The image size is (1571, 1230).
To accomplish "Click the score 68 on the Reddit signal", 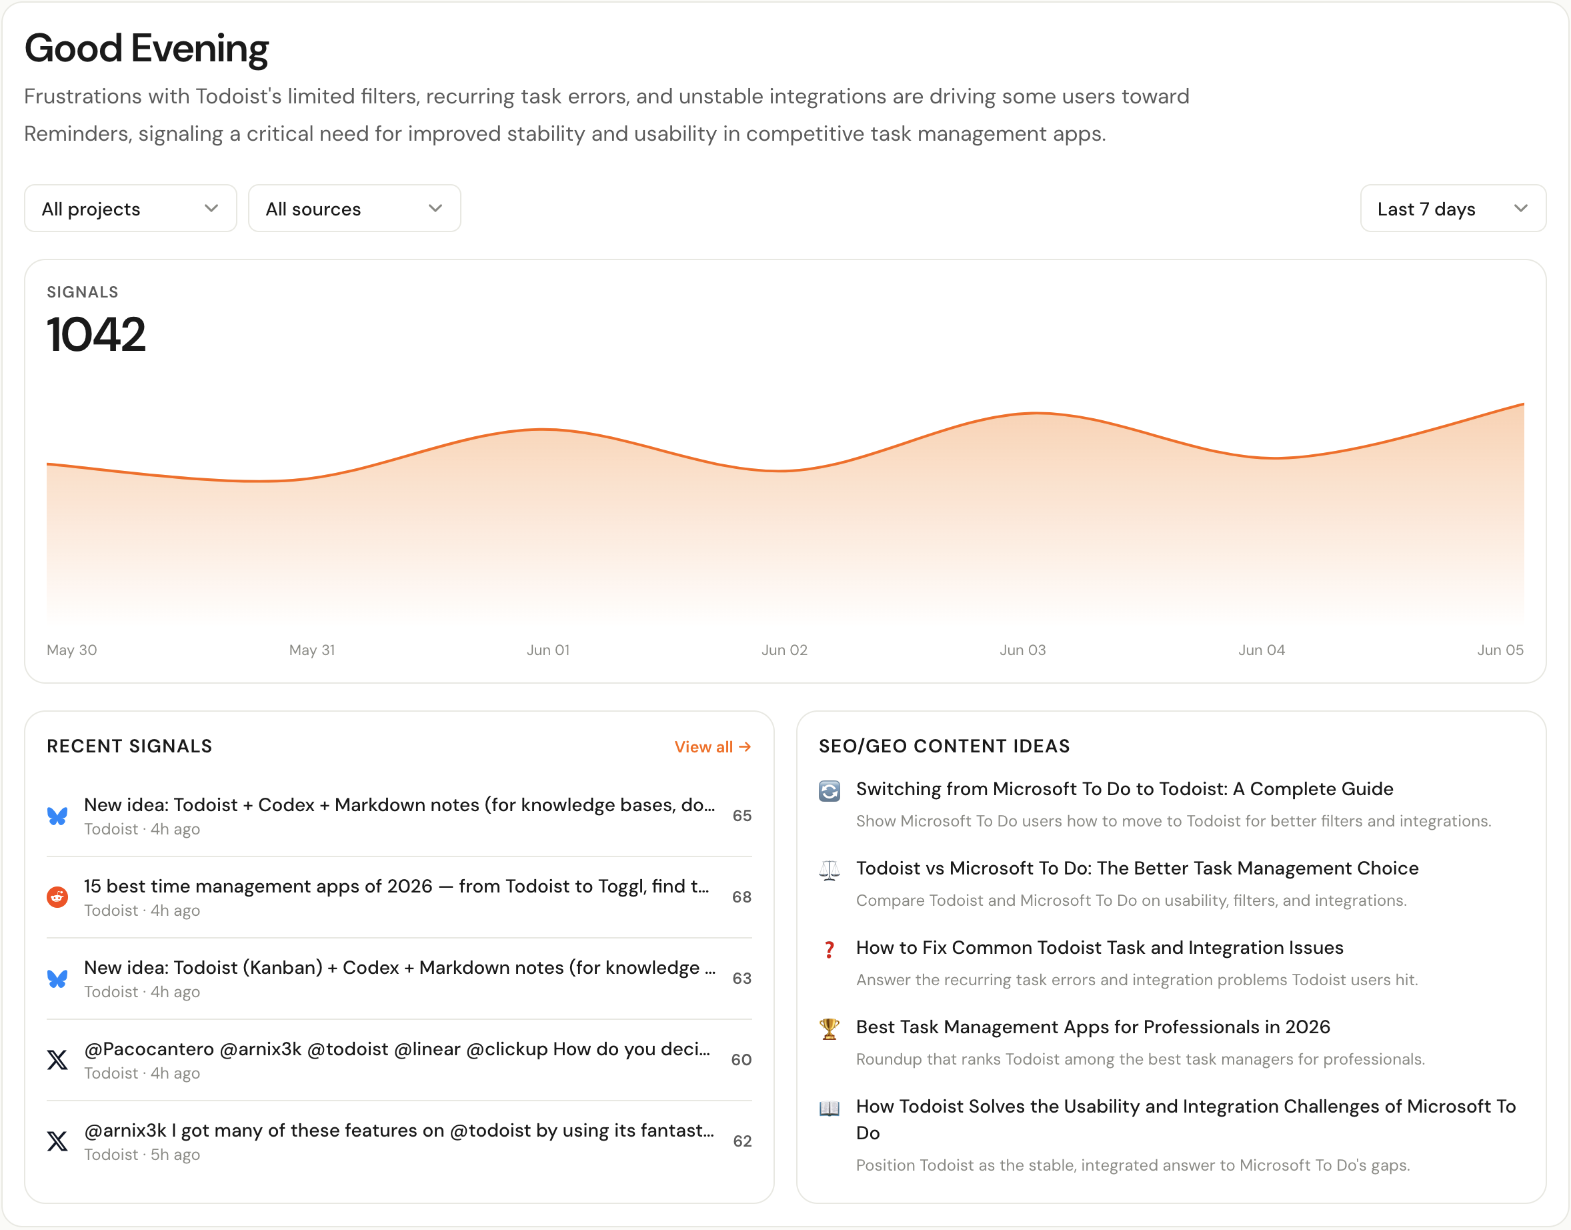I will point(741,897).
